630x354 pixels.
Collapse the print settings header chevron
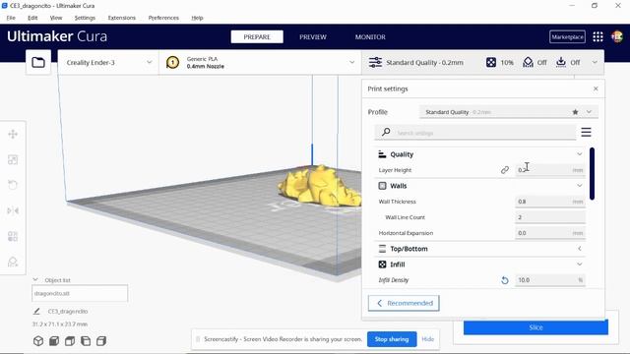coord(595,63)
